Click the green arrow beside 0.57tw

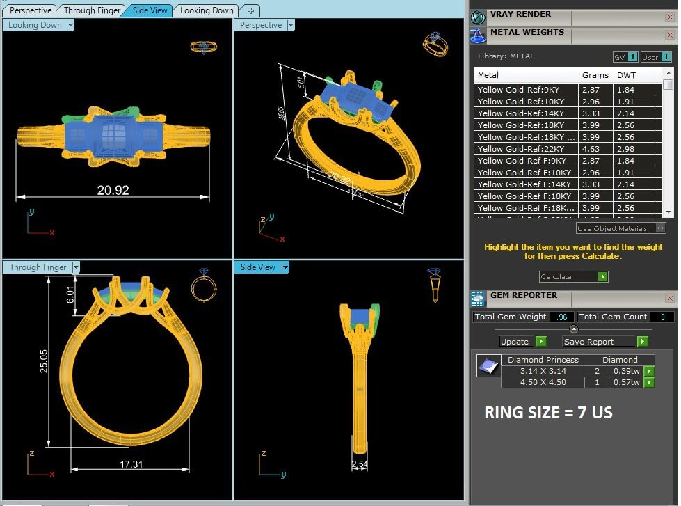[x=648, y=382]
